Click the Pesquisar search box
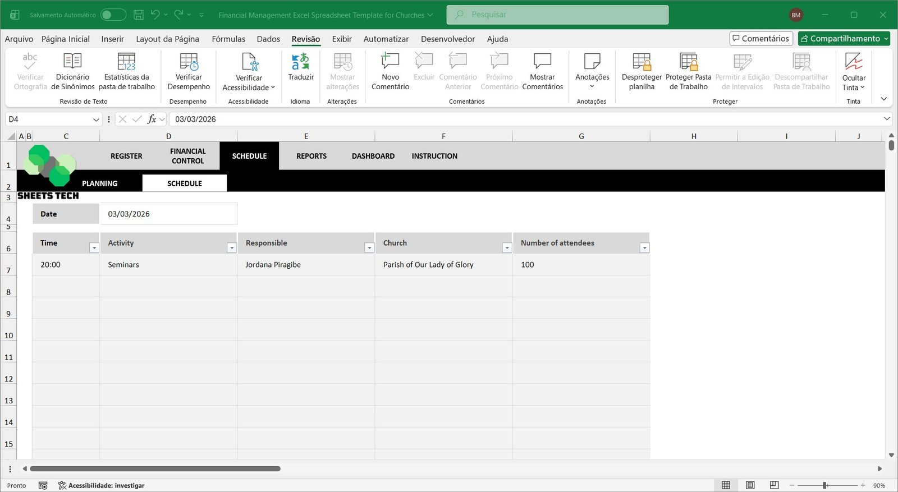 (x=557, y=15)
